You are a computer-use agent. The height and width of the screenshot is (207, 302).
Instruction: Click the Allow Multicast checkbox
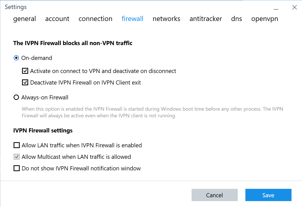[16, 157]
